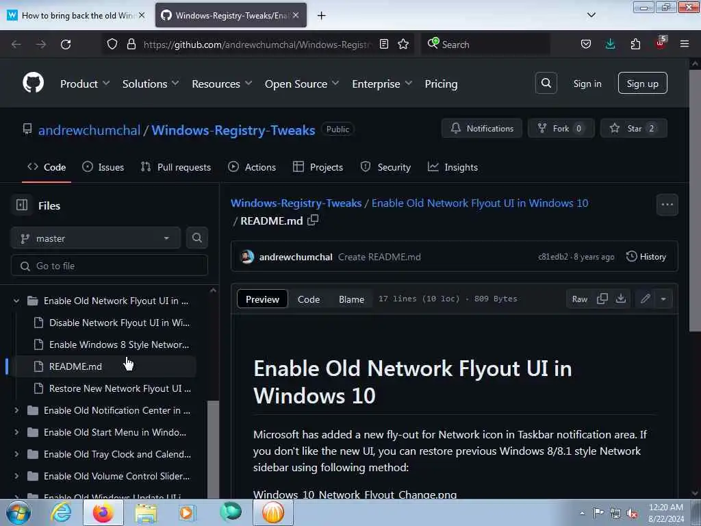
Task: Expand the Solutions navigation menu
Action: 151,84
